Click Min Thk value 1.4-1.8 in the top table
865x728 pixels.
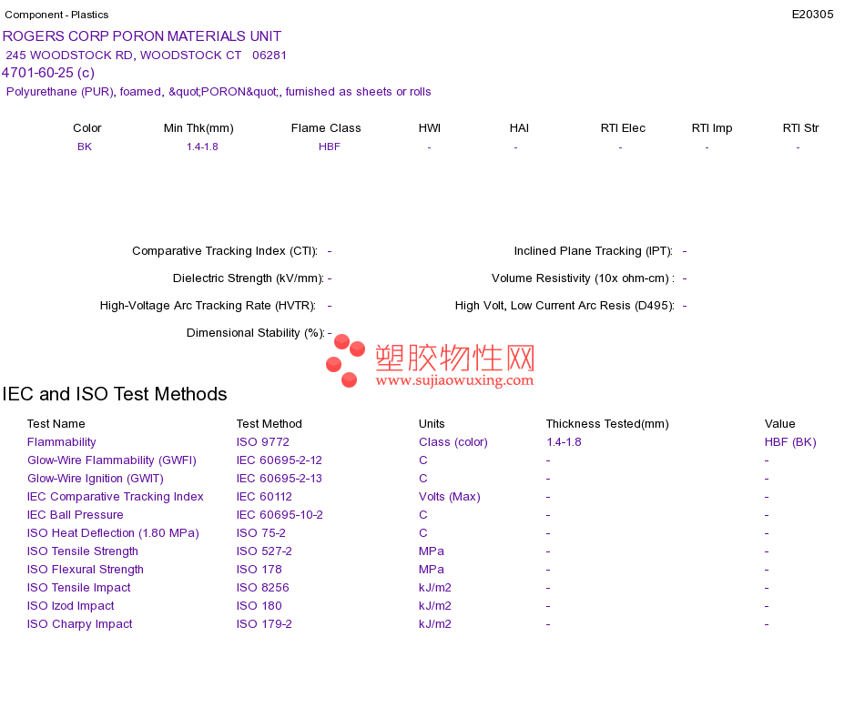point(202,147)
